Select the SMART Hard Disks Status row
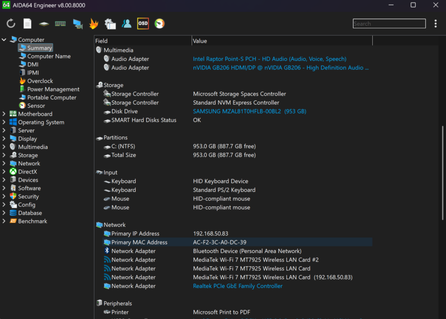 click(237, 120)
